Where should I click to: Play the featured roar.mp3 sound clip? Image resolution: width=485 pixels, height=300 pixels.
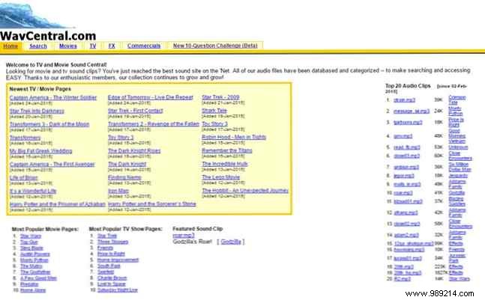[184, 236]
